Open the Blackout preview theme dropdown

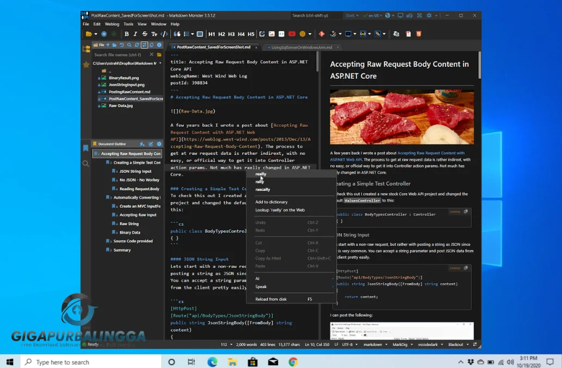click(459, 345)
